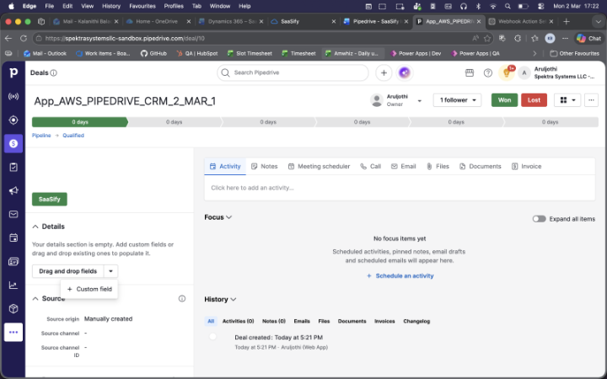Image resolution: width=607 pixels, height=379 pixels.
Task: Open the sales assistant lightbulb notifications
Action: coord(507,72)
